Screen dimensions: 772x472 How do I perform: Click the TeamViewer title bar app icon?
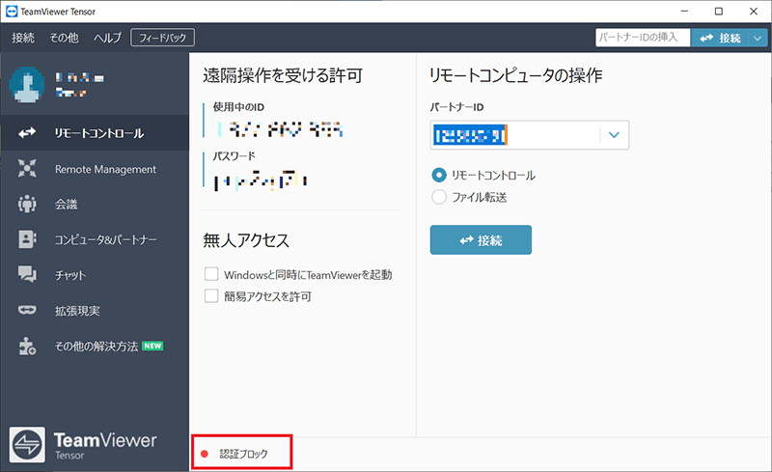[12, 12]
